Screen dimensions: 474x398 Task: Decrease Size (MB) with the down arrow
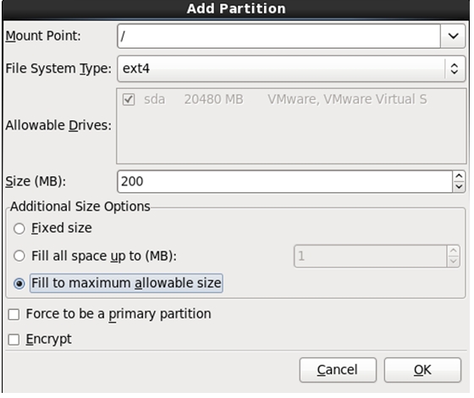(459, 187)
